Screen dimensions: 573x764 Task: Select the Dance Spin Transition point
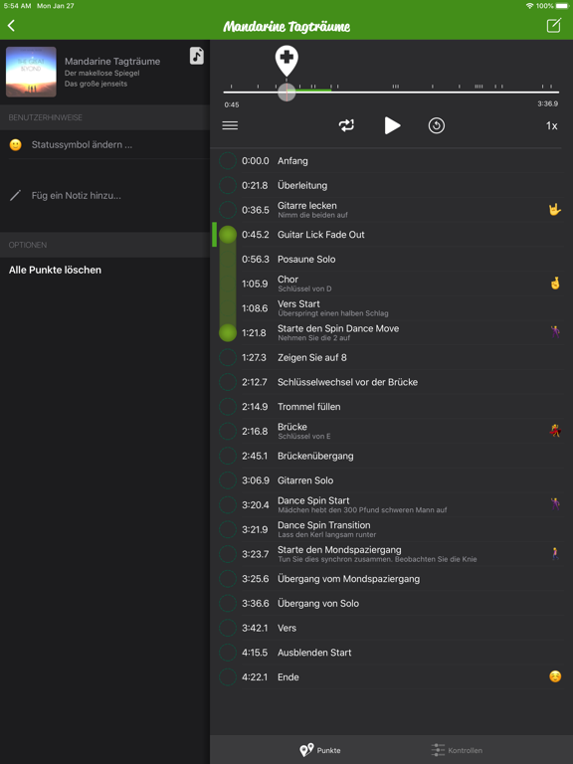390,529
